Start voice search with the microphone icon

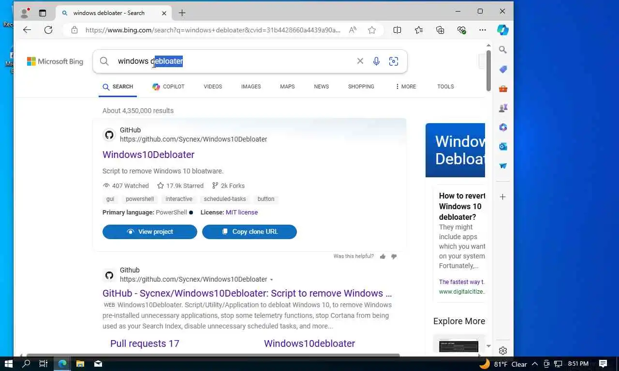(376, 61)
